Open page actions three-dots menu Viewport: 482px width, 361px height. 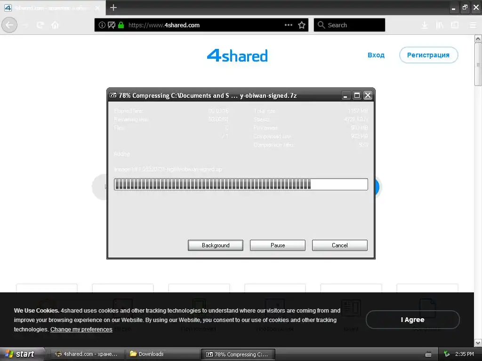tap(289, 25)
